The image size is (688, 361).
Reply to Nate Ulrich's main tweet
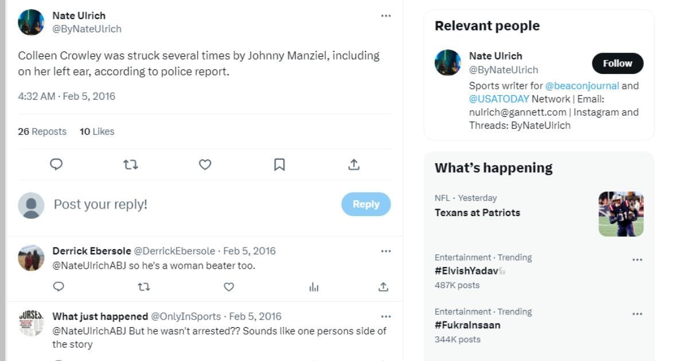[56, 165]
